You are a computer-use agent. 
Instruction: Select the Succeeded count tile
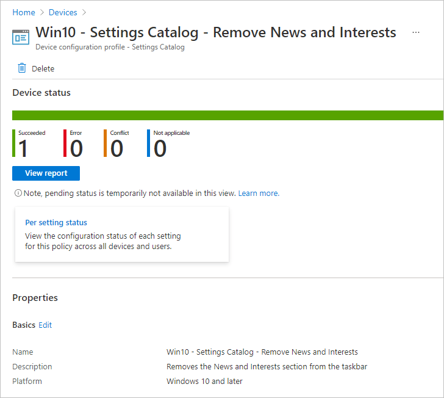click(x=29, y=143)
